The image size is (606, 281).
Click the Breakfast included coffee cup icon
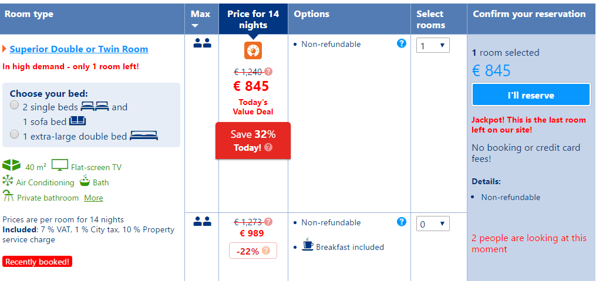point(308,244)
